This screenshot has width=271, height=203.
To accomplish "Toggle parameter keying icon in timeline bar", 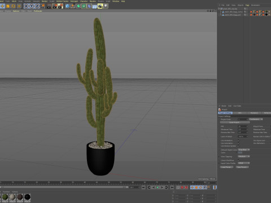I will tap(205, 187).
